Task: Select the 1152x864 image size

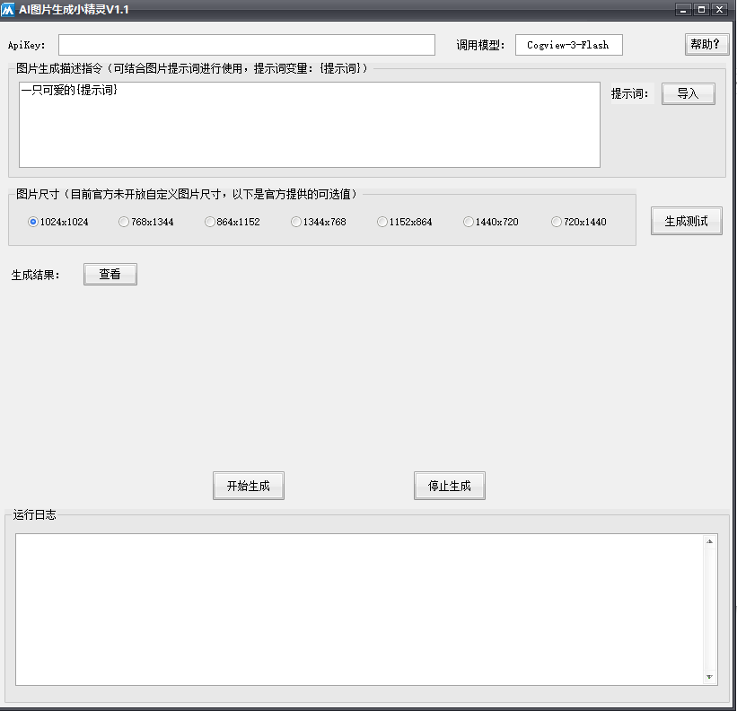Action: tap(404, 222)
